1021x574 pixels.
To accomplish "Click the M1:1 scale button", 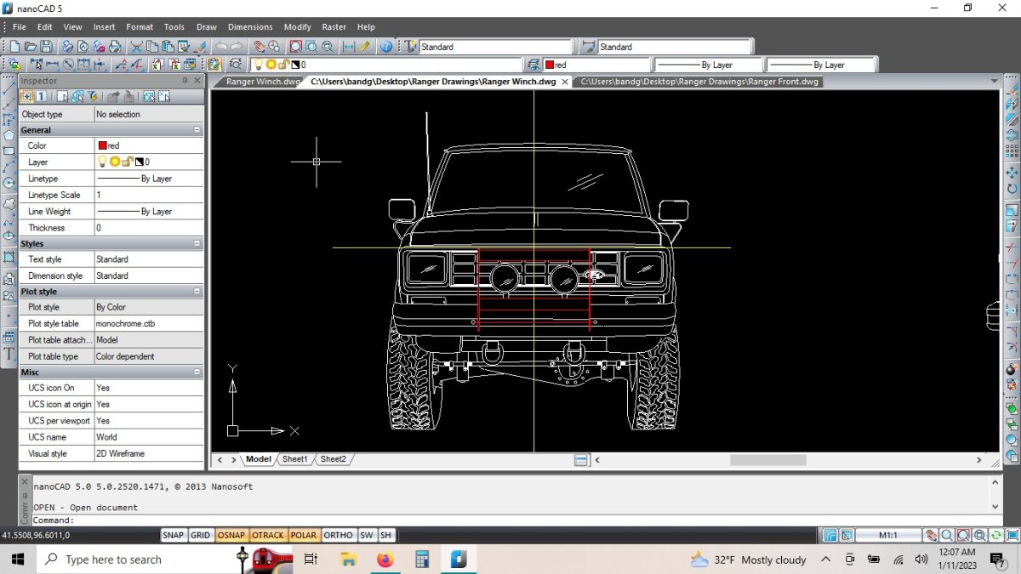I will (x=888, y=535).
